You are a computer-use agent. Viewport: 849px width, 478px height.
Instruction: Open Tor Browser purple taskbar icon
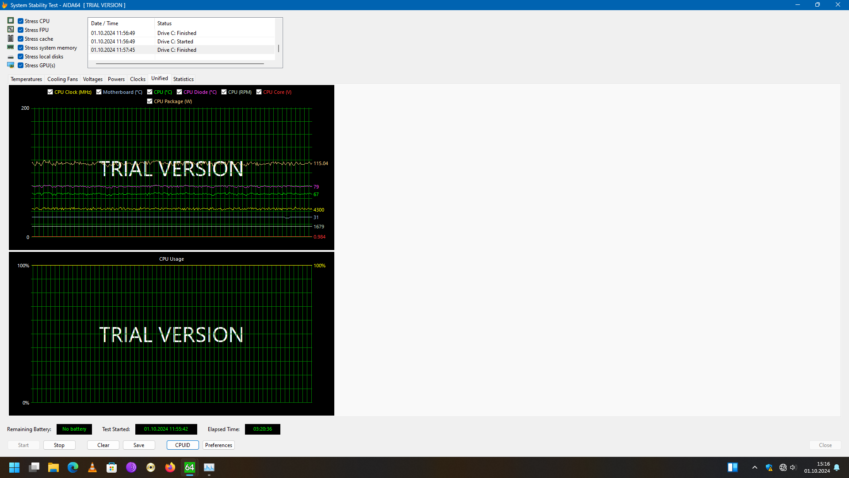pos(131,467)
